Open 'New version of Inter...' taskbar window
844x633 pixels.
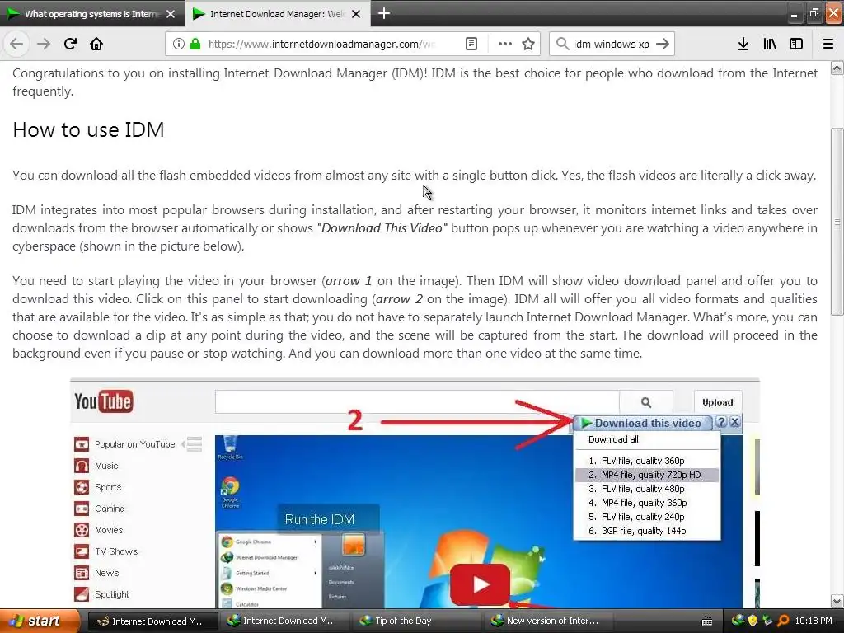point(547,621)
